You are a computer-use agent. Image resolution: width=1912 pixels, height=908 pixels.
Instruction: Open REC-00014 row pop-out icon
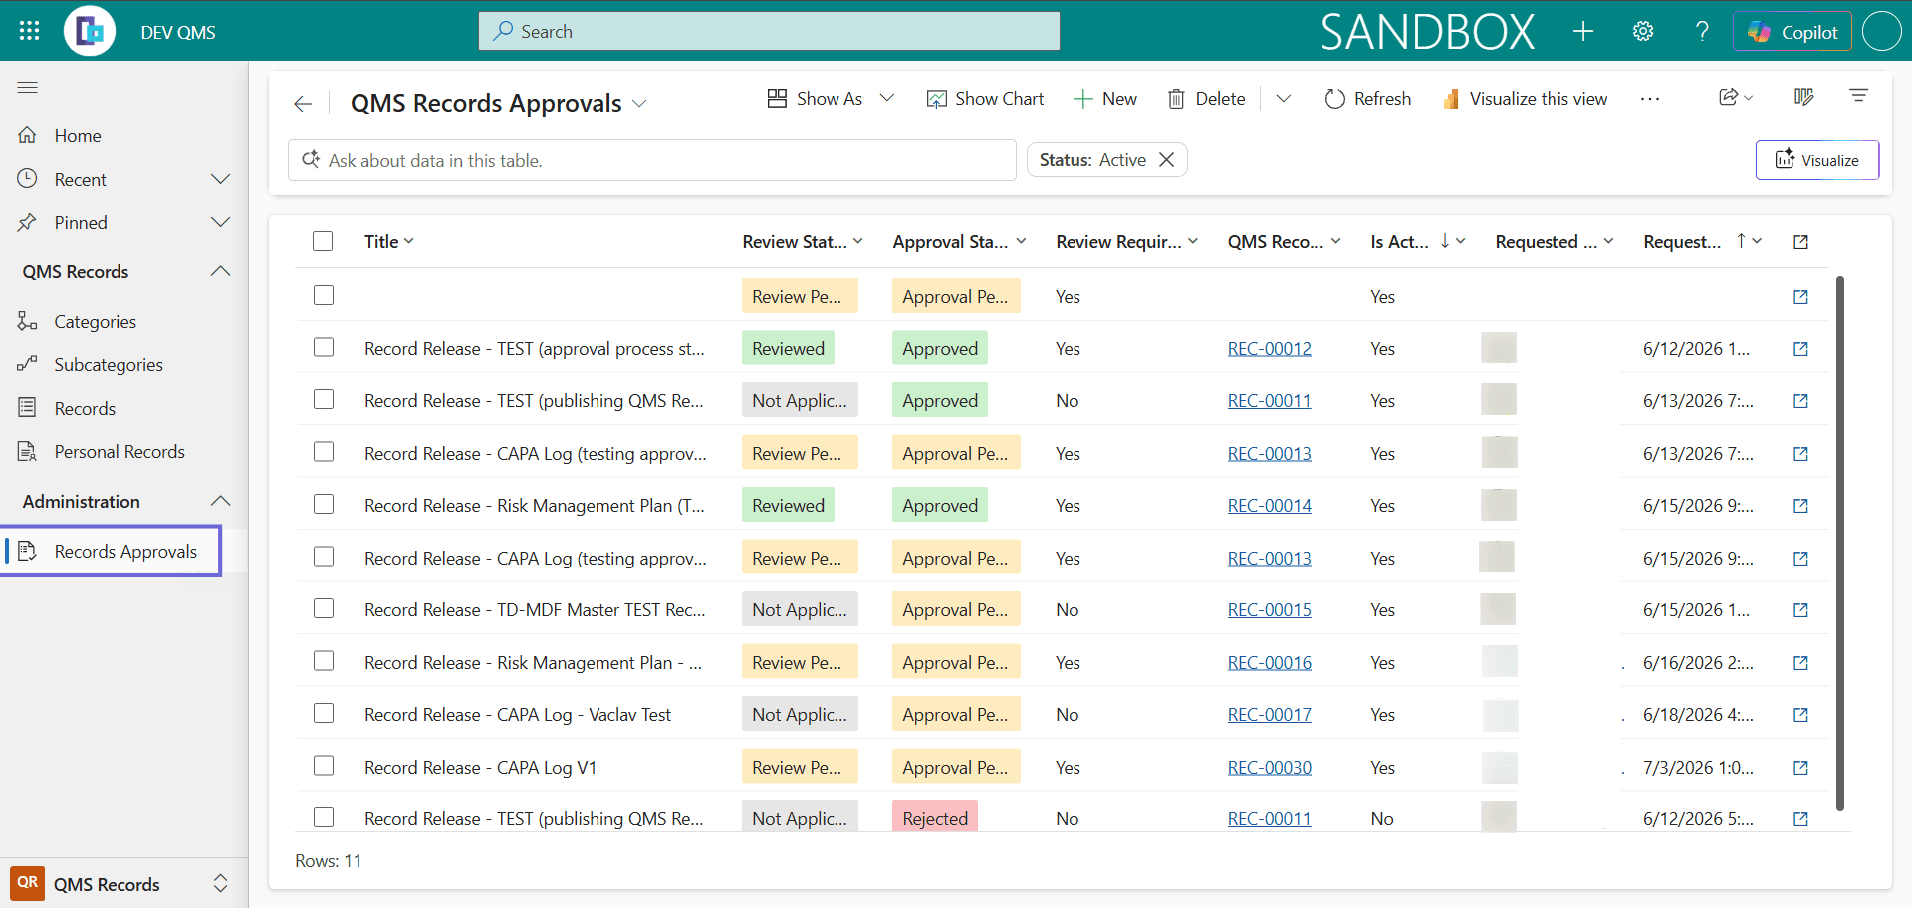point(1800,506)
